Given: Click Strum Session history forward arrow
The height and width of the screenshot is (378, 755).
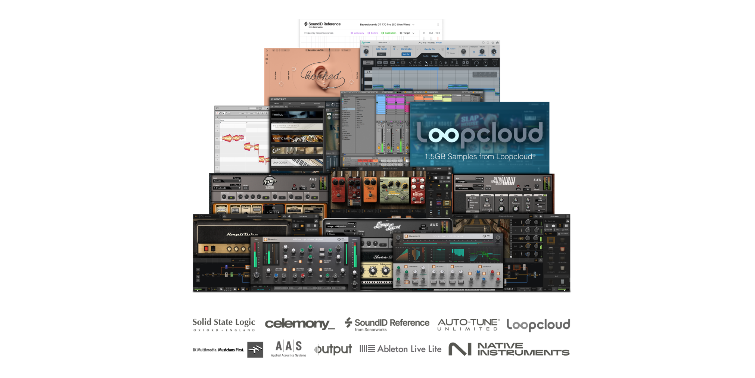Looking at the screenshot, I should 247,188.
